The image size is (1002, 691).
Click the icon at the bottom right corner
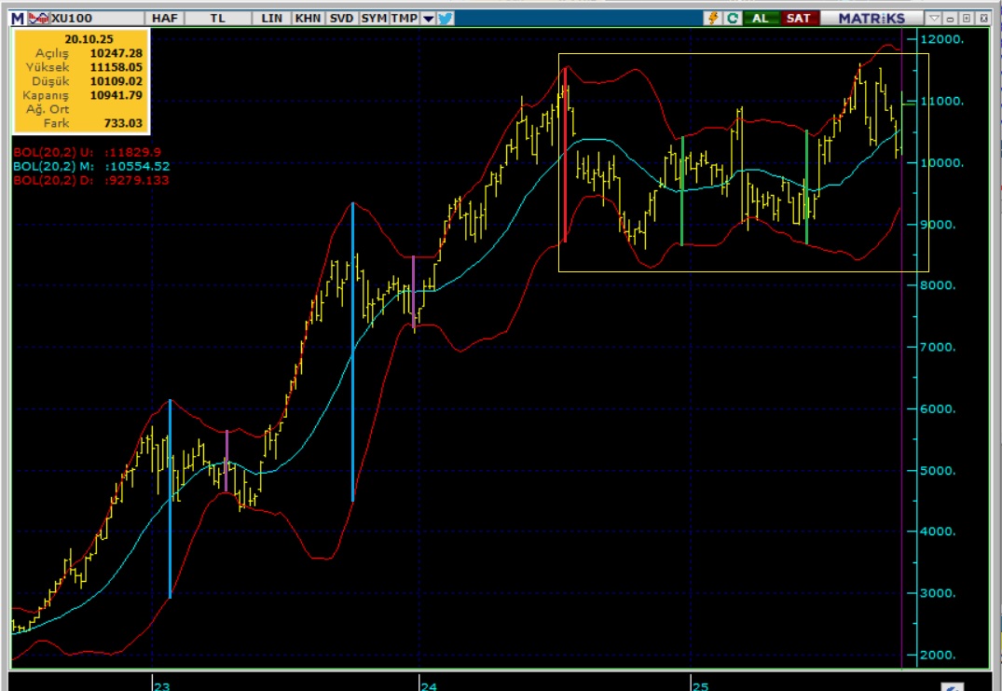(952, 686)
